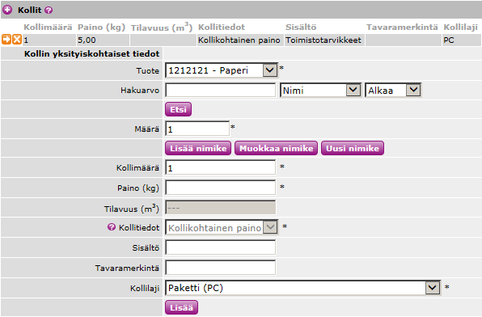Screen dimensions: 482x317
Task: Click the Paino (kg) input field
Action: tap(221, 188)
